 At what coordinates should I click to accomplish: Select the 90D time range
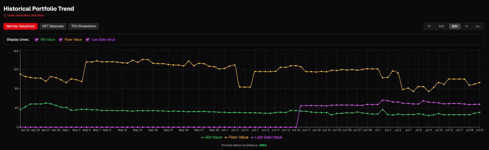point(454,27)
